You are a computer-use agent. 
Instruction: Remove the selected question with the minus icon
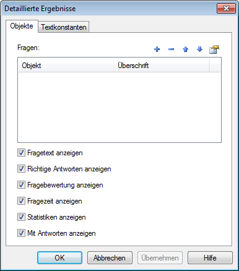[171, 49]
